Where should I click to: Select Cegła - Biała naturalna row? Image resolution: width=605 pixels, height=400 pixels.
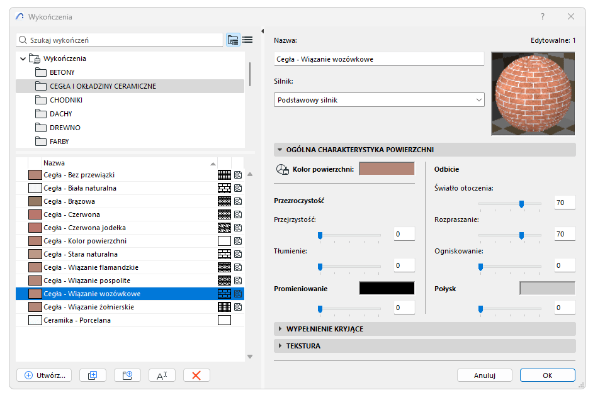(130, 188)
